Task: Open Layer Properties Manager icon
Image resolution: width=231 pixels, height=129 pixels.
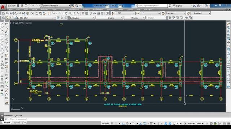Action: [3, 18]
